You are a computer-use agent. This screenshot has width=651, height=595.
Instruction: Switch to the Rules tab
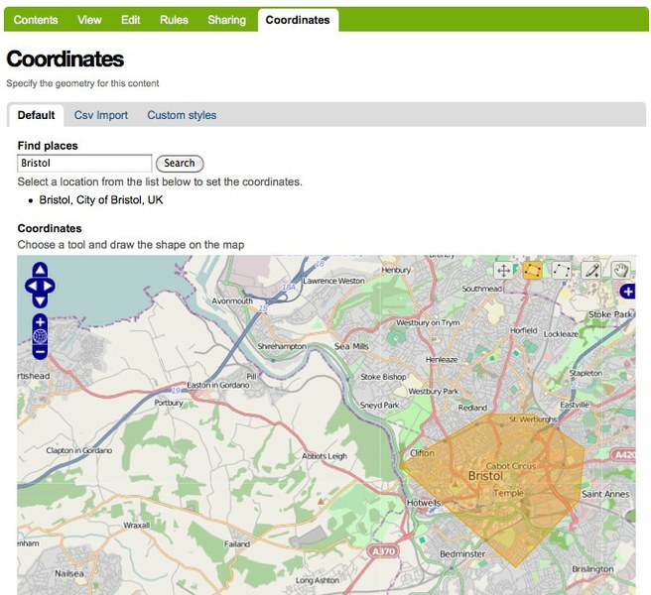tap(175, 20)
